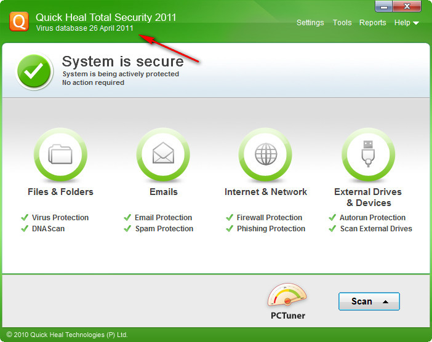Expand the Scan button arrow
432x342 pixels.
[385, 302]
